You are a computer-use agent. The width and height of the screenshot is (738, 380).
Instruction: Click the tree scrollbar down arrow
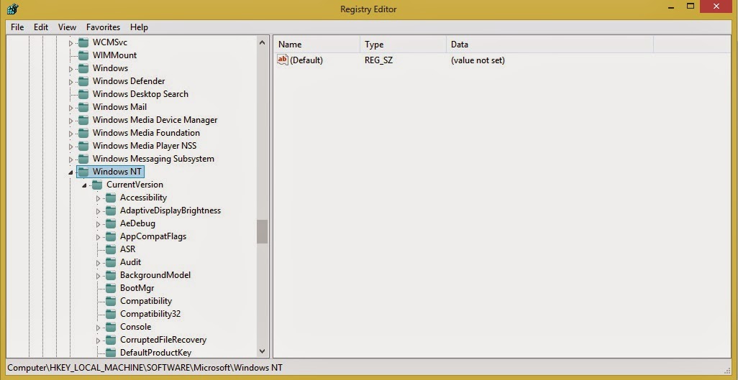pos(262,351)
